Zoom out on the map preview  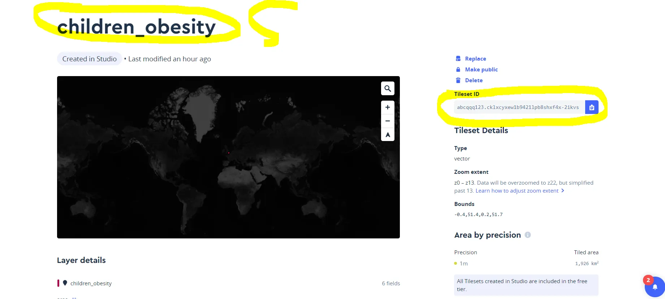point(388,121)
